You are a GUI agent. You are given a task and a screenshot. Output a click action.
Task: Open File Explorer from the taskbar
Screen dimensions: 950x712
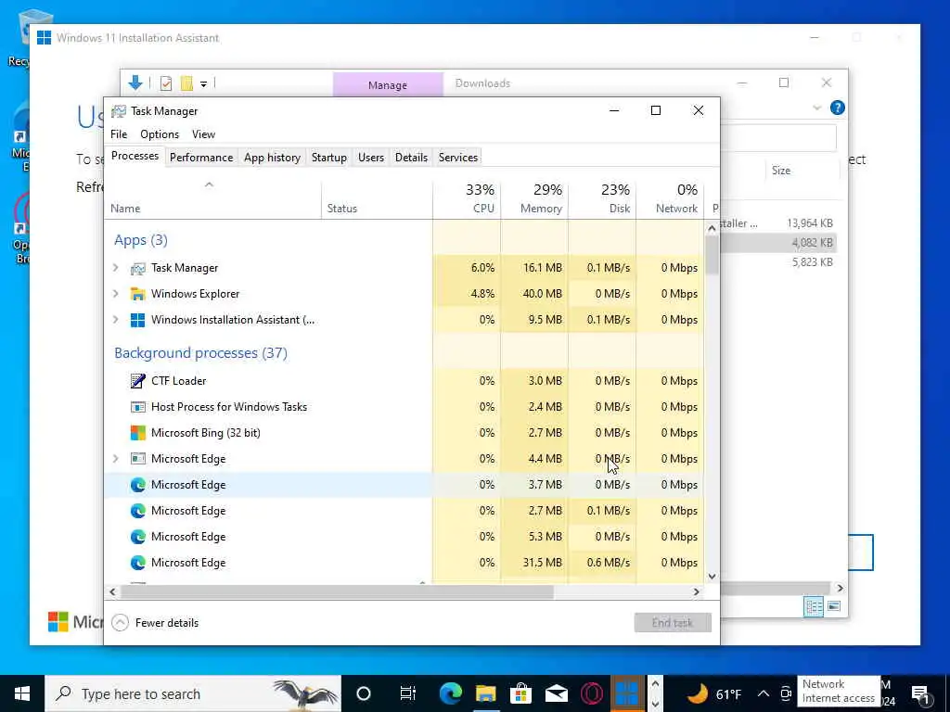click(x=485, y=693)
